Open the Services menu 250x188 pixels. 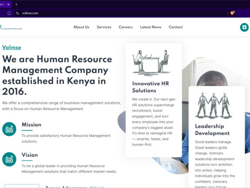click(104, 27)
